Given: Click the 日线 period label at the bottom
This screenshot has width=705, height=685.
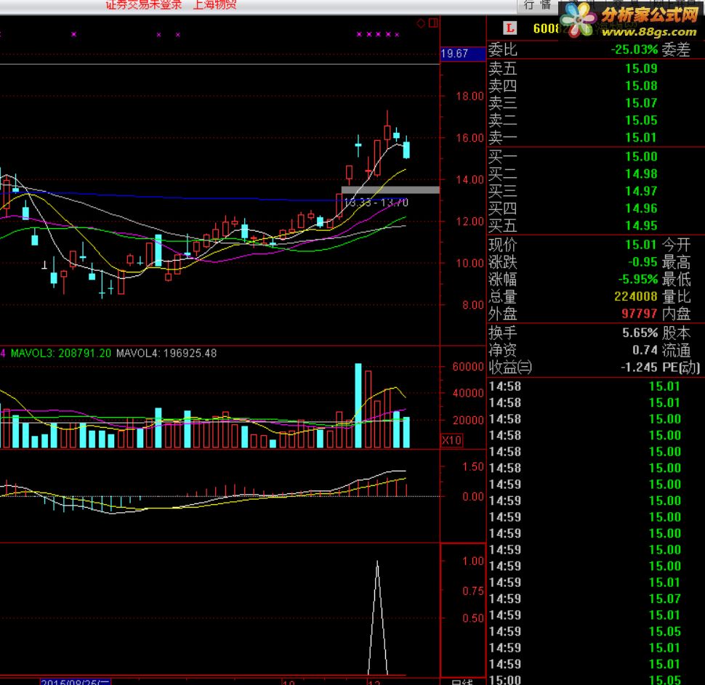Looking at the screenshot, I should [463, 682].
